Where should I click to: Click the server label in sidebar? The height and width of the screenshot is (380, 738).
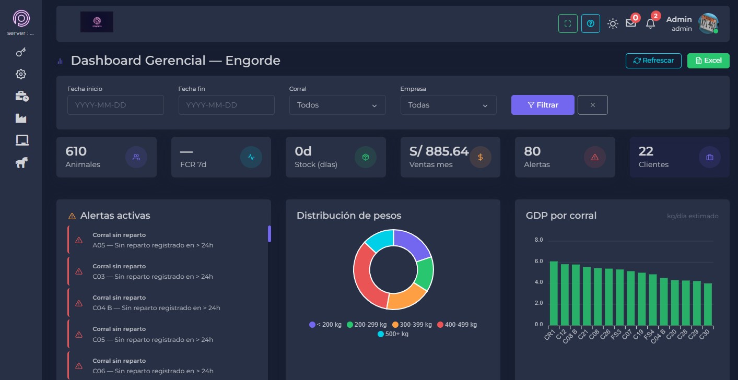[21, 33]
